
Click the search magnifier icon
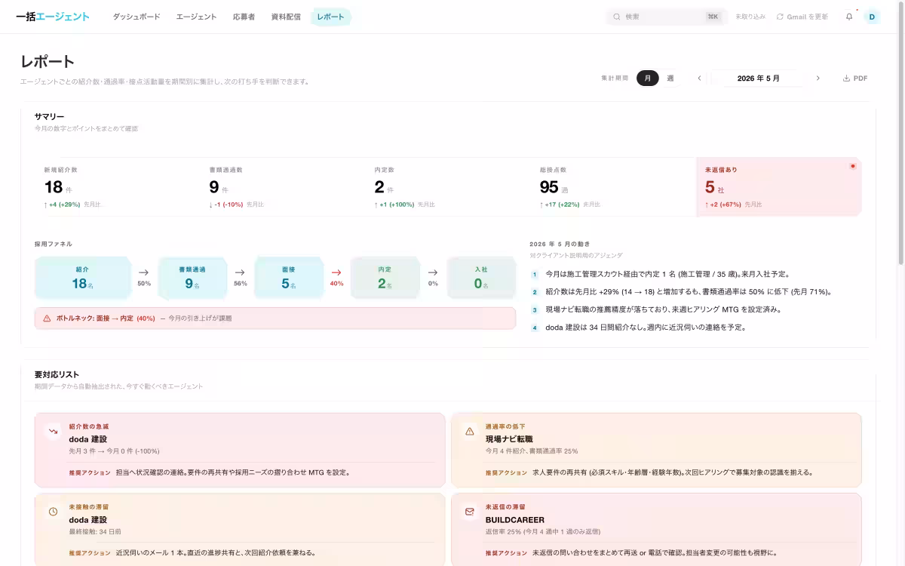tap(617, 17)
